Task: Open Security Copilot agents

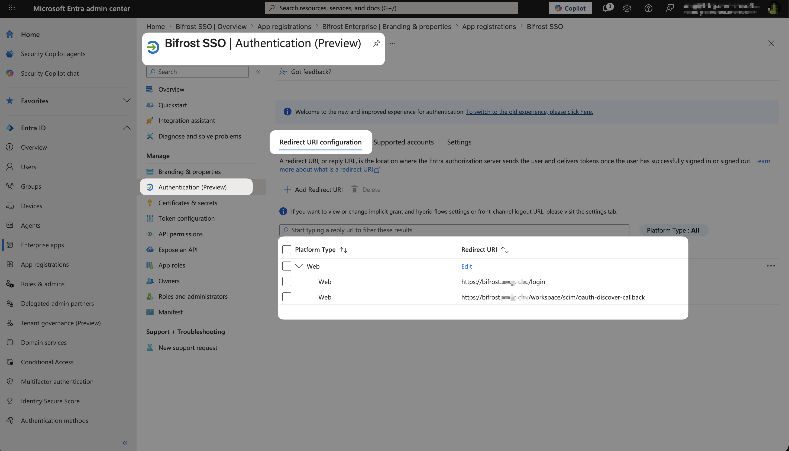Action: click(53, 54)
